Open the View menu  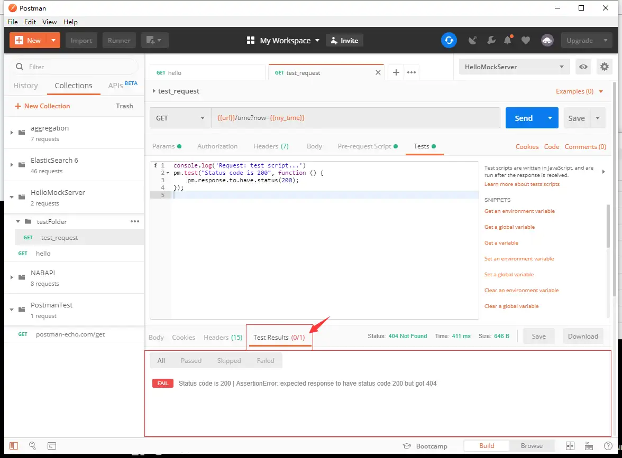49,22
